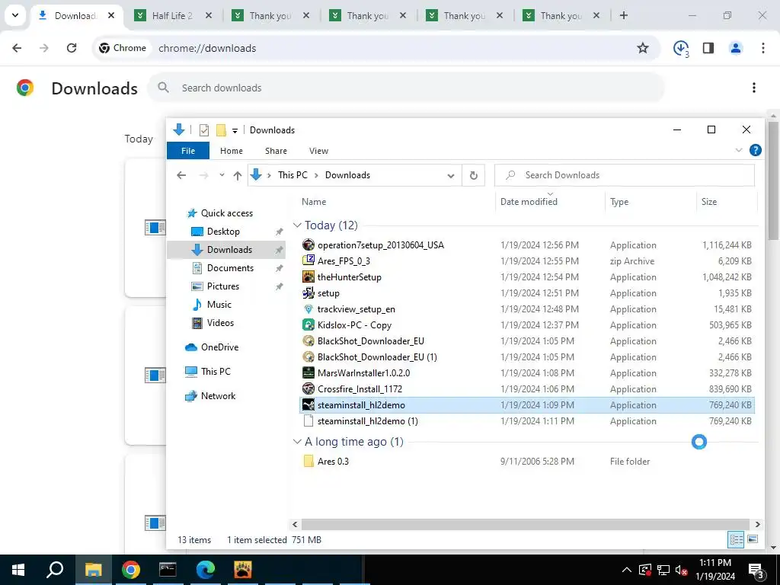Screen dimensions: 780x585
Task: Click New folder quick access toolbar icon
Action: click(x=221, y=130)
